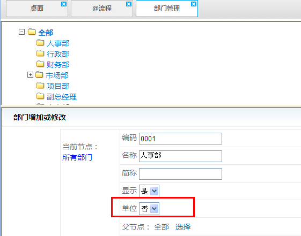Close the 部门管理 tab with its X icon
Image resolution: width=301 pixels, height=236 pixels.
point(194,4)
